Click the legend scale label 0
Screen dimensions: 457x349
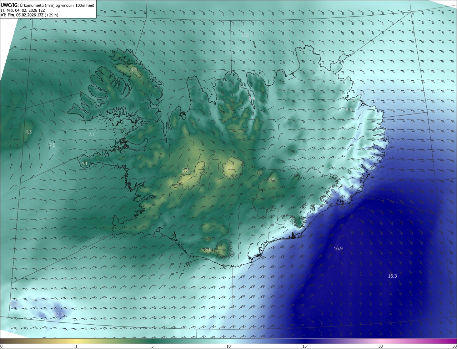(x=1, y=346)
